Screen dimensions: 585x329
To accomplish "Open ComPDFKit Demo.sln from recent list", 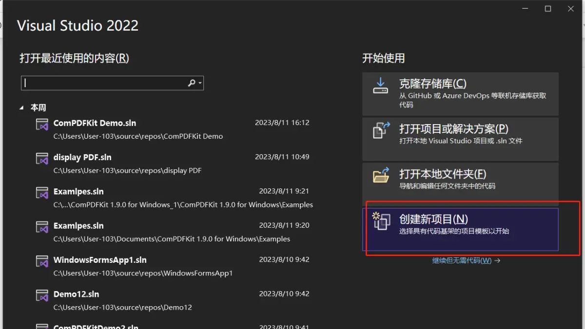I will 95,123.
